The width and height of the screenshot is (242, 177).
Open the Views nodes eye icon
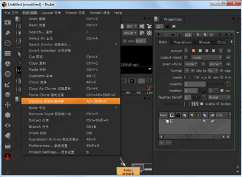click(7, 125)
